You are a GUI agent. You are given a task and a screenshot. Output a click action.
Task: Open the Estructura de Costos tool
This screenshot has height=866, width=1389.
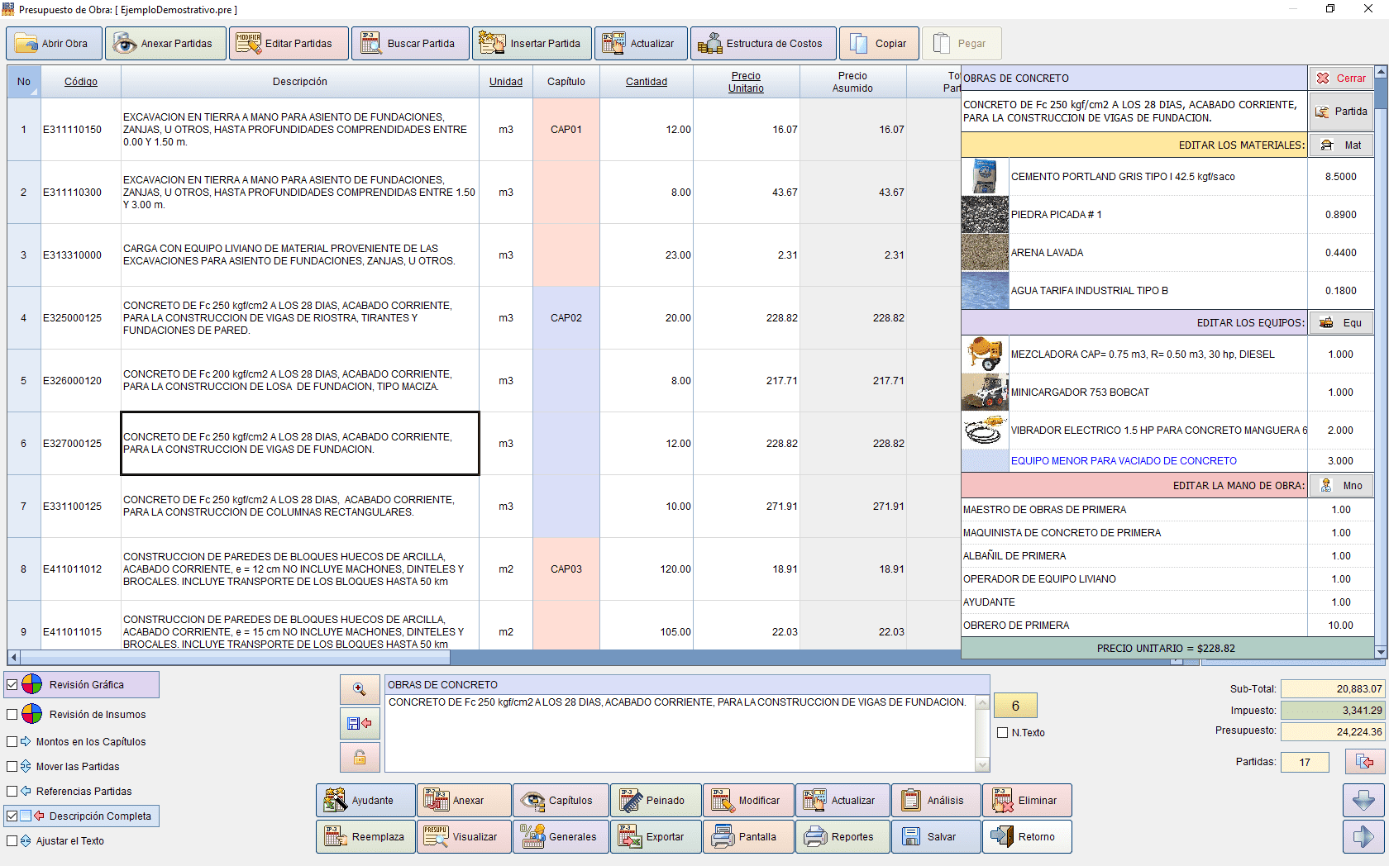tap(761, 43)
